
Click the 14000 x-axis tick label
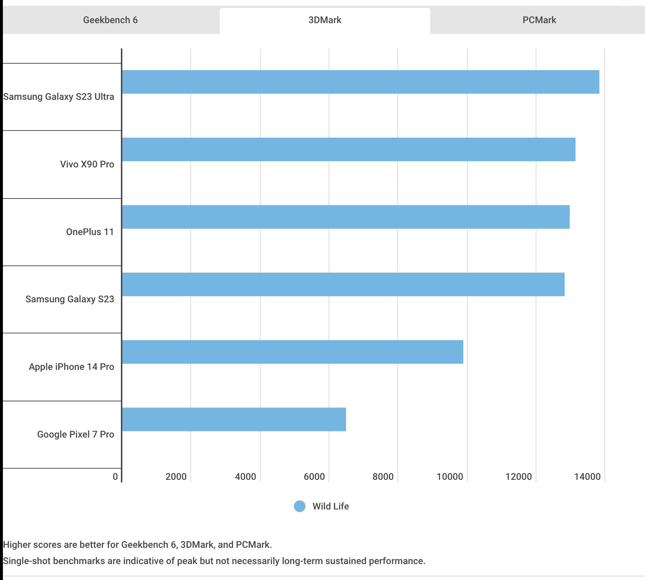click(587, 477)
